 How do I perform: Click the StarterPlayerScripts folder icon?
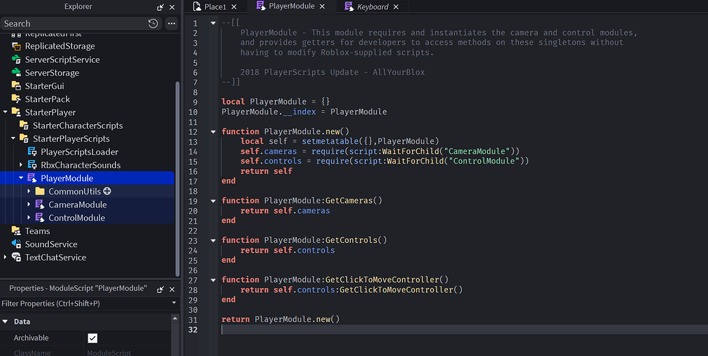[x=25, y=138]
